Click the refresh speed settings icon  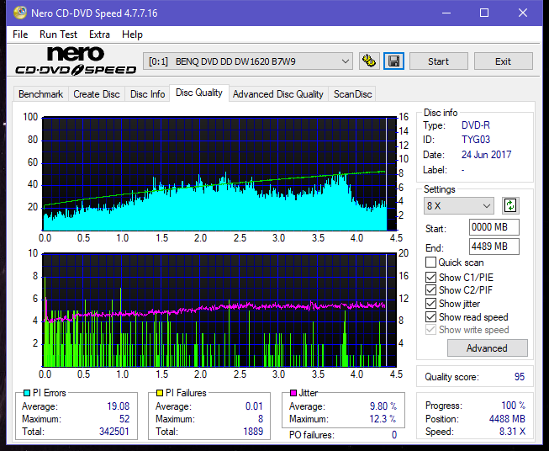[x=510, y=205]
